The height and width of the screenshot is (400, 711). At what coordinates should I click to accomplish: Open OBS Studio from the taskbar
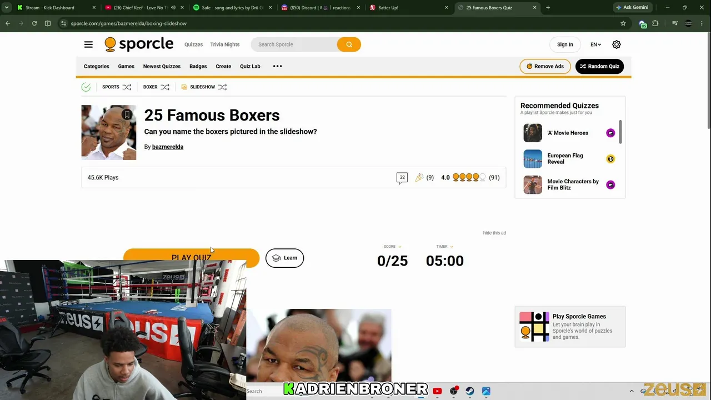point(454,391)
